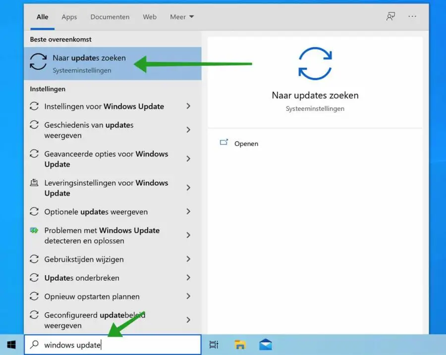Viewport: 446px width, 355px height.
Task: Click the icon beside Geconfigureerd updatebeleid weergeven
Action: 34,315
